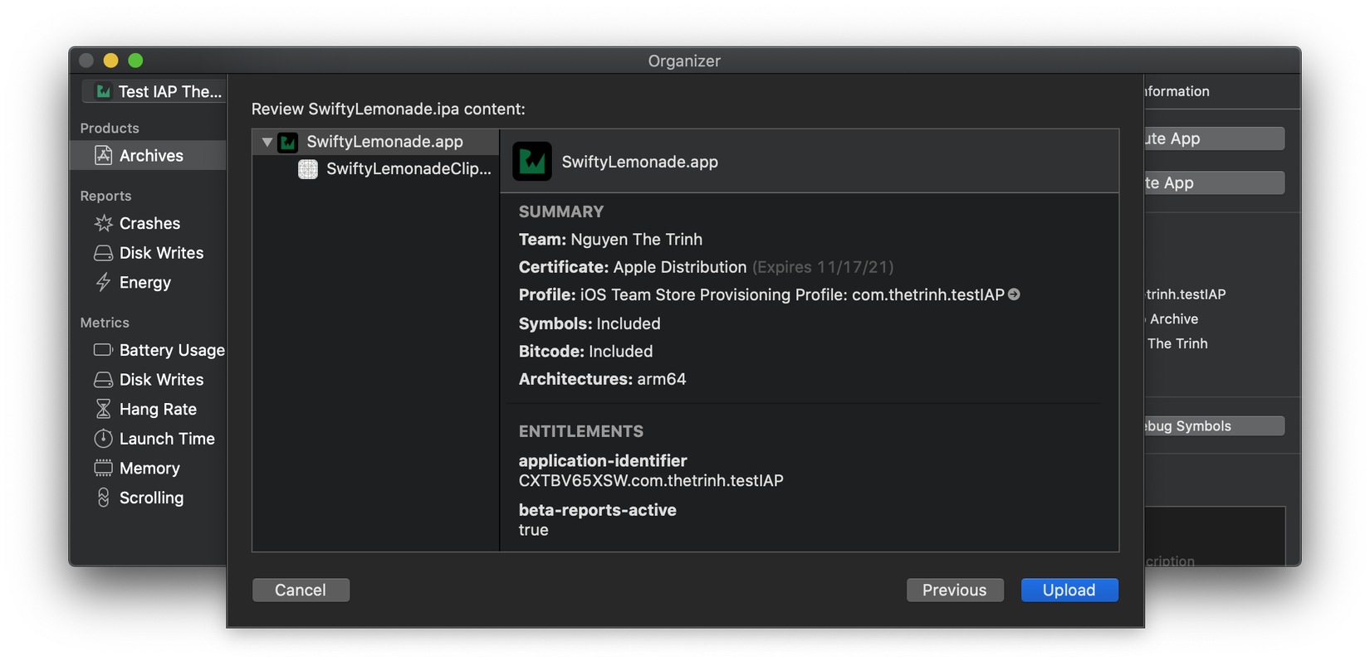1370x661 pixels.
Task: Click the Debug Symbols button
Action: [1212, 426]
